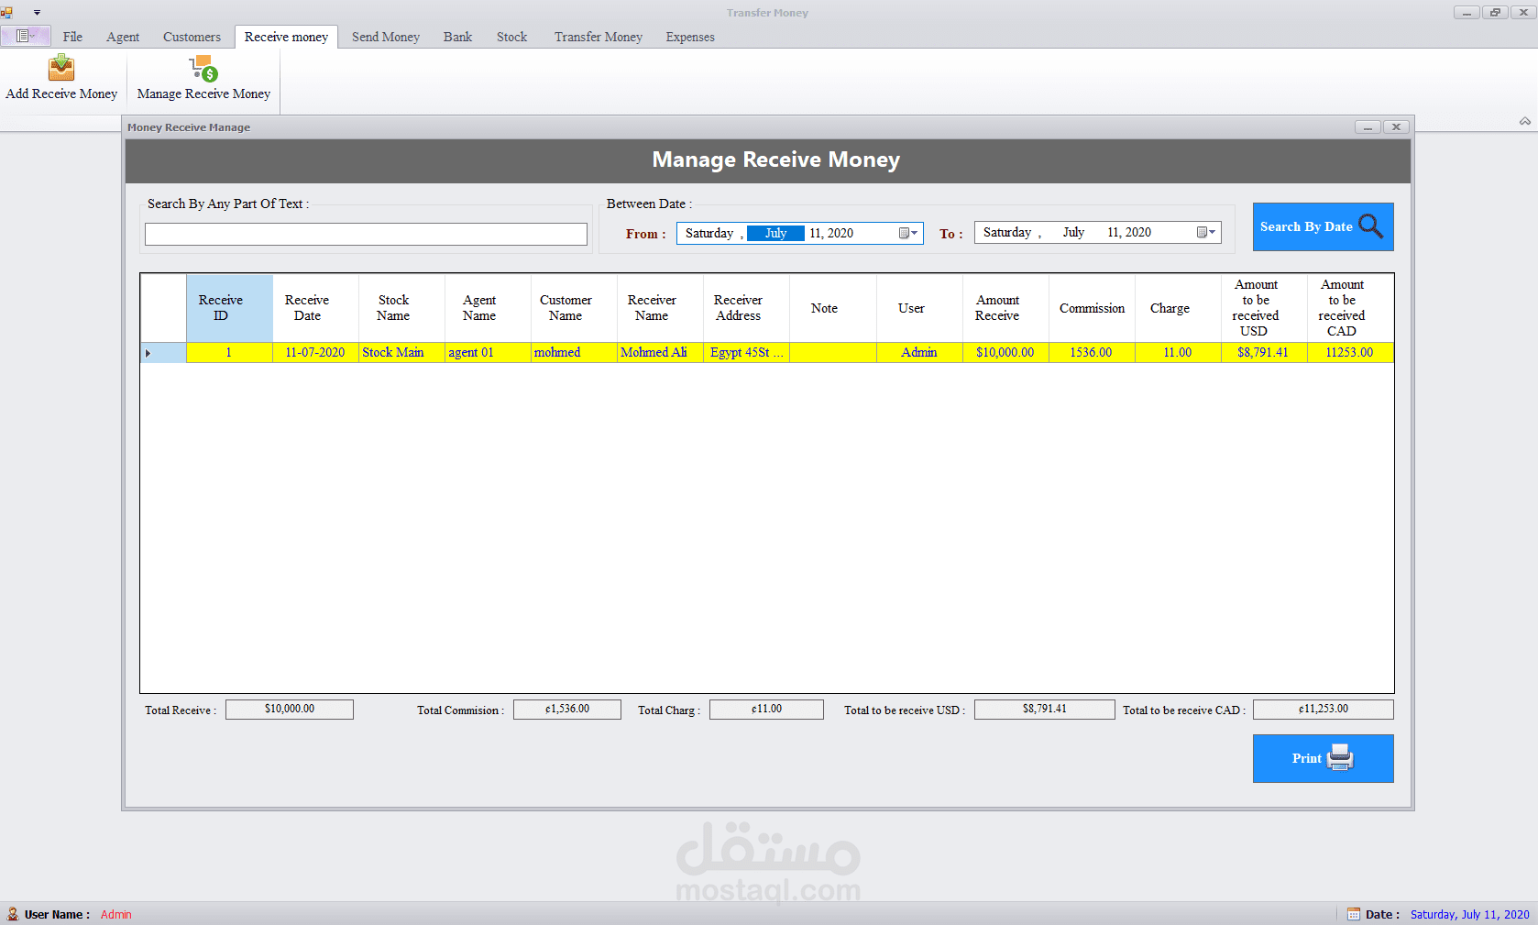Open the Stock tab
The height and width of the screenshot is (925, 1538).
[x=511, y=37]
